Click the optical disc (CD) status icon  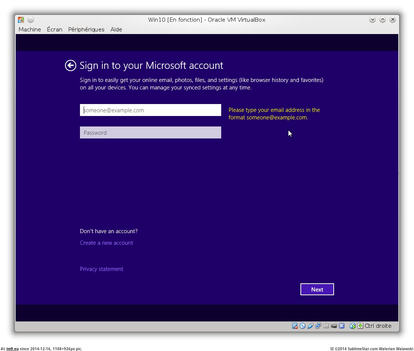[x=303, y=326]
